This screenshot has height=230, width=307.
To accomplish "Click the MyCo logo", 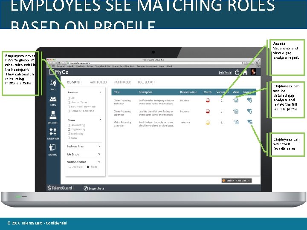I will click(x=59, y=72).
